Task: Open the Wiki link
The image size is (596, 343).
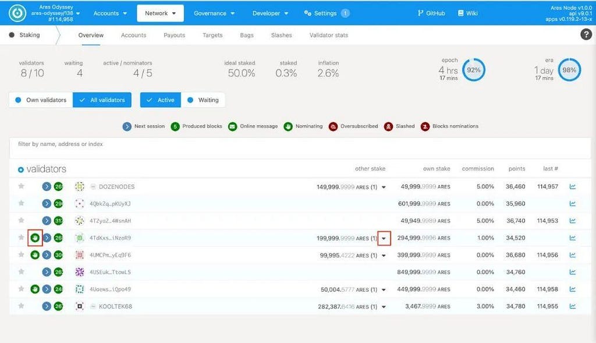Action: (468, 13)
